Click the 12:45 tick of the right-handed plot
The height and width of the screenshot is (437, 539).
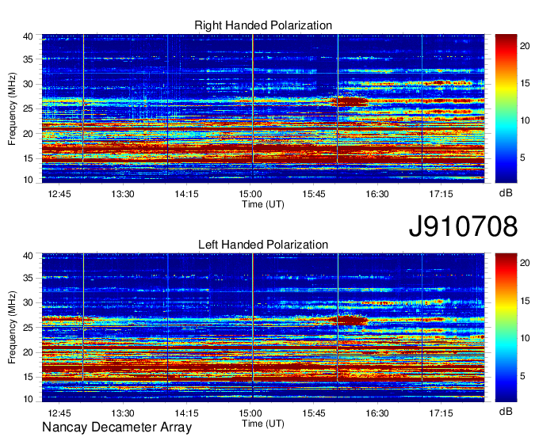click(59, 194)
